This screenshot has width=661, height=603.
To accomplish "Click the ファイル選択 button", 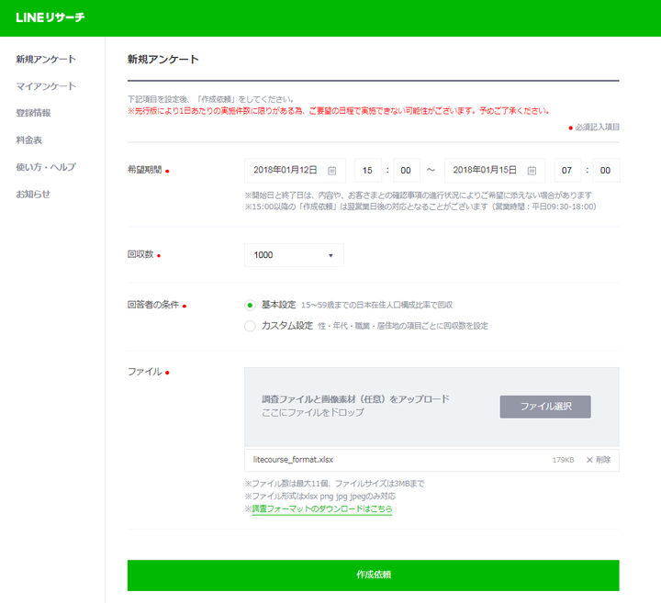I will (545, 407).
